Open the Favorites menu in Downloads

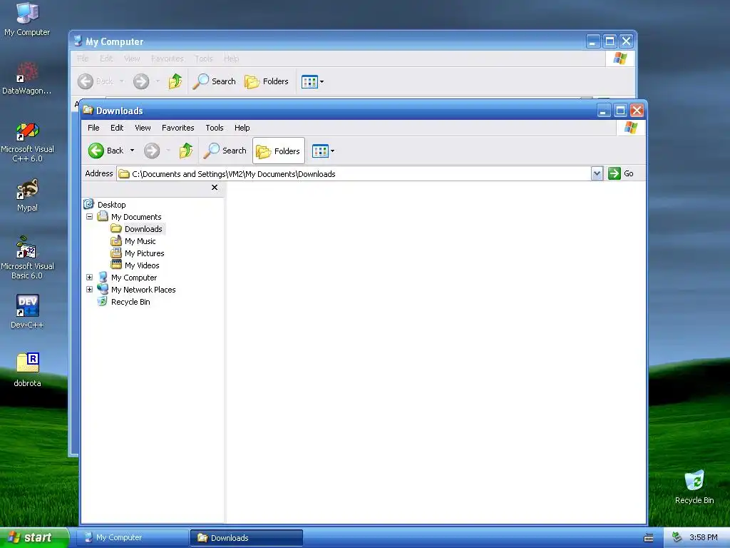coord(178,128)
